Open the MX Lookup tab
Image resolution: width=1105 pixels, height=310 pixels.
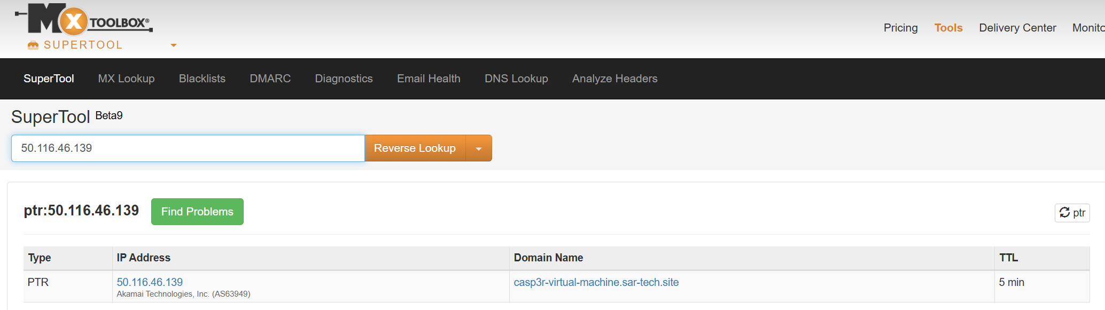tap(126, 79)
